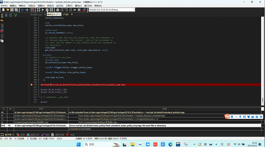This screenshot has height=147, width=265.
Task: Close the 未命名1.cpp tab
Action: pos(45,15)
